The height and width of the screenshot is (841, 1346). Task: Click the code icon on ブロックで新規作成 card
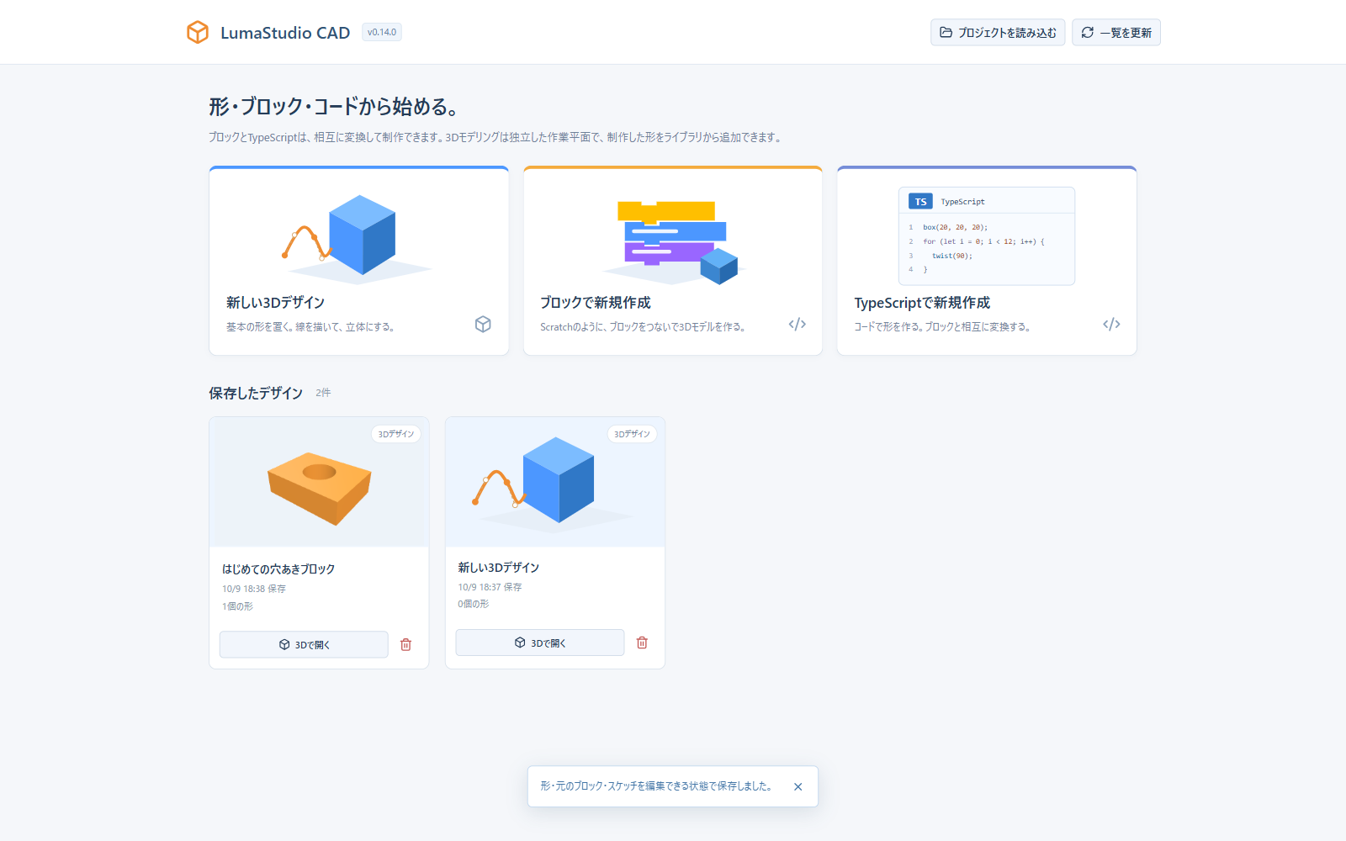(798, 325)
